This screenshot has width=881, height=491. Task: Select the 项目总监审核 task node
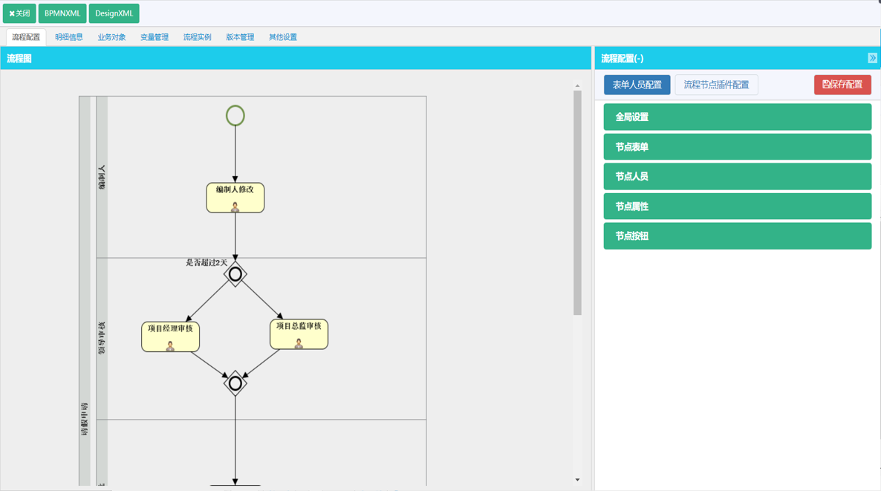click(x=299, y=334)
